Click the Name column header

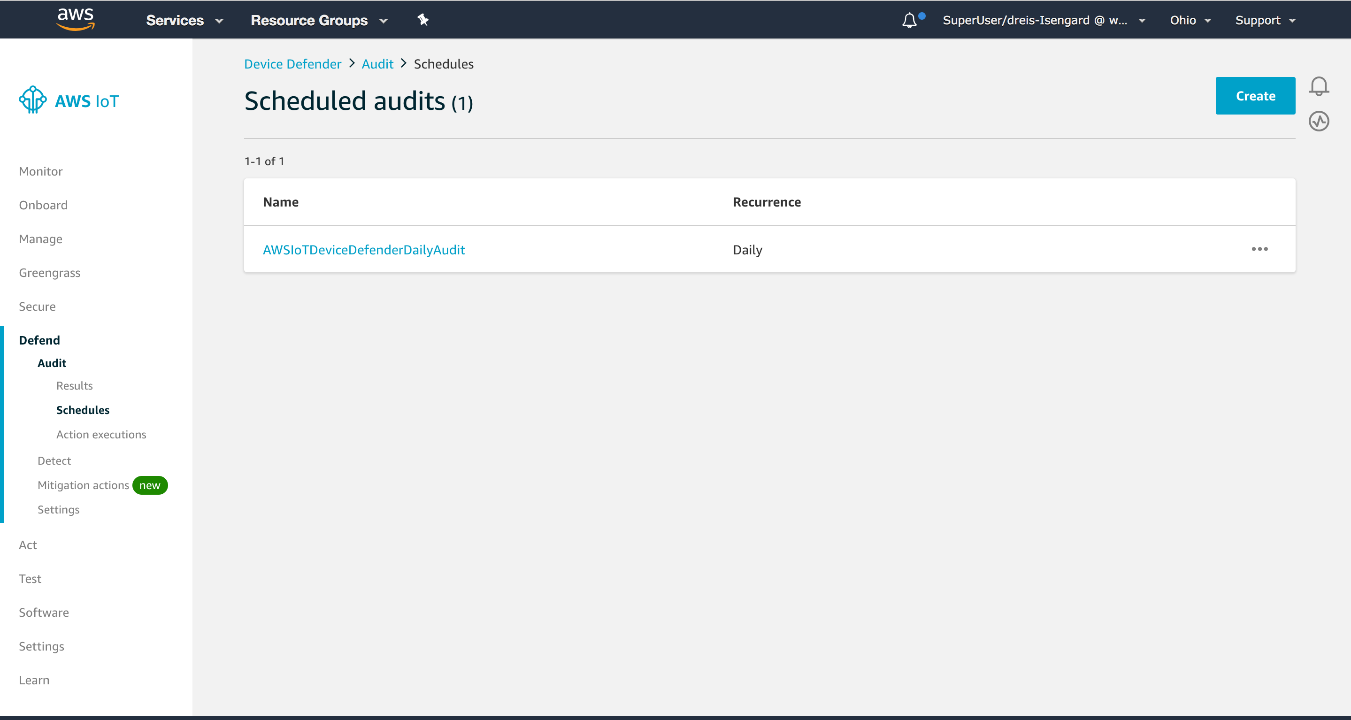pos(281,202)
